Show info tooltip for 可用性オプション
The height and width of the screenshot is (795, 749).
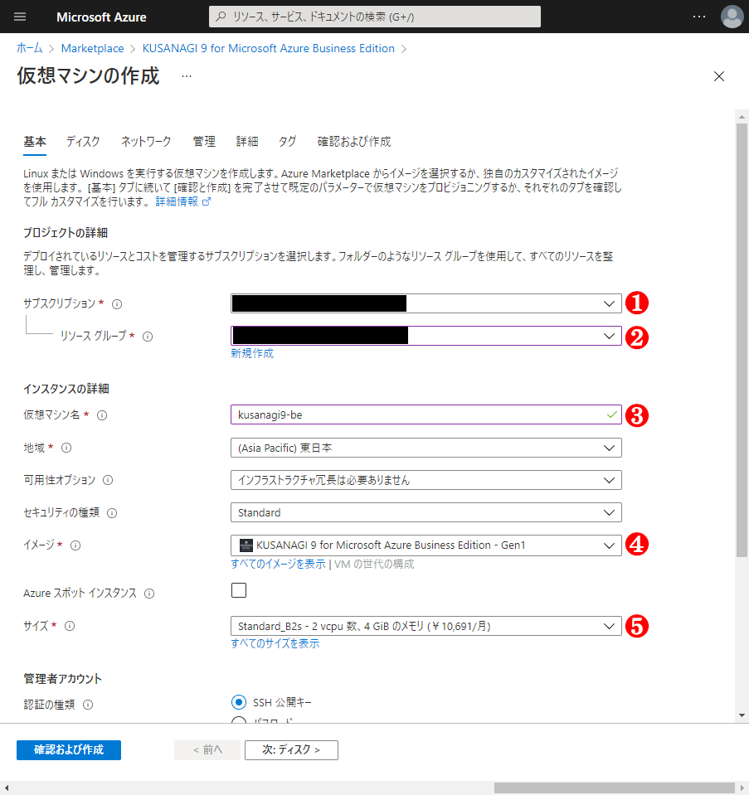point(108,480)
